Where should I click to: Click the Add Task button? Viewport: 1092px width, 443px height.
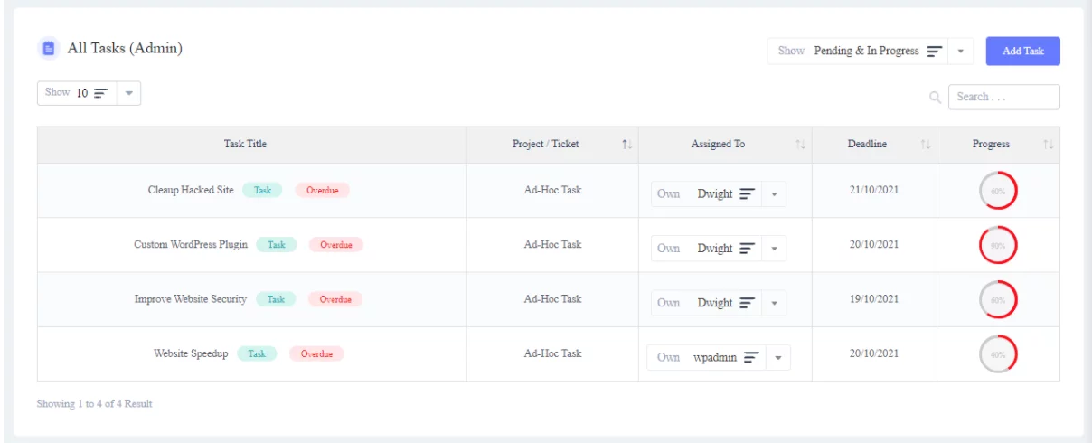1022,52
